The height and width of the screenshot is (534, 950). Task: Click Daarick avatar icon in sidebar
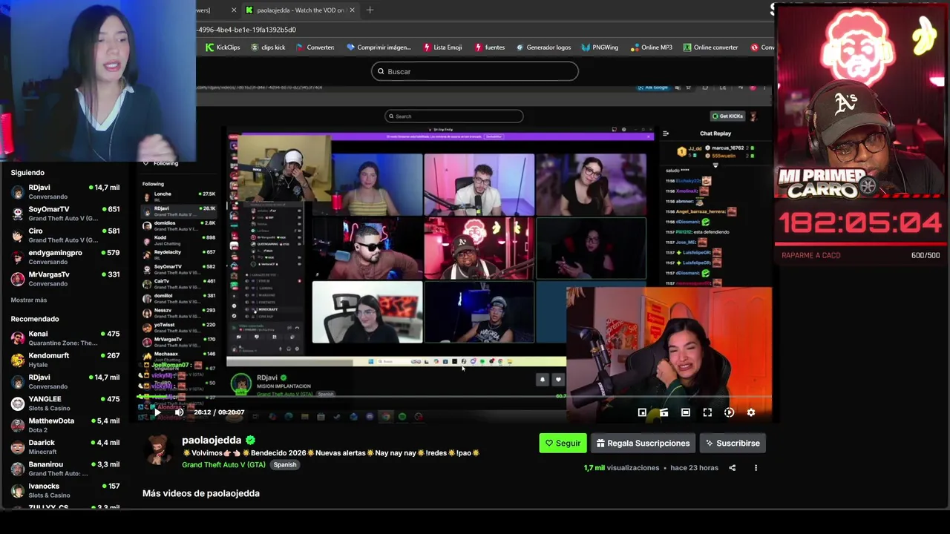pos(18,446)
